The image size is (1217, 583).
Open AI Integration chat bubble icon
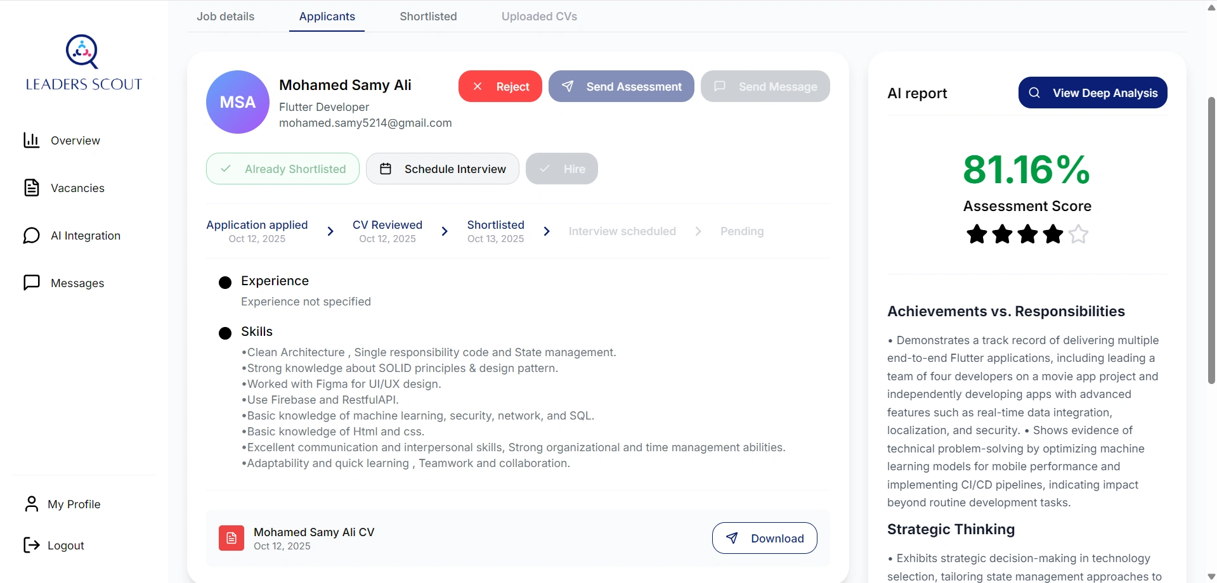(x=31, y=236)
